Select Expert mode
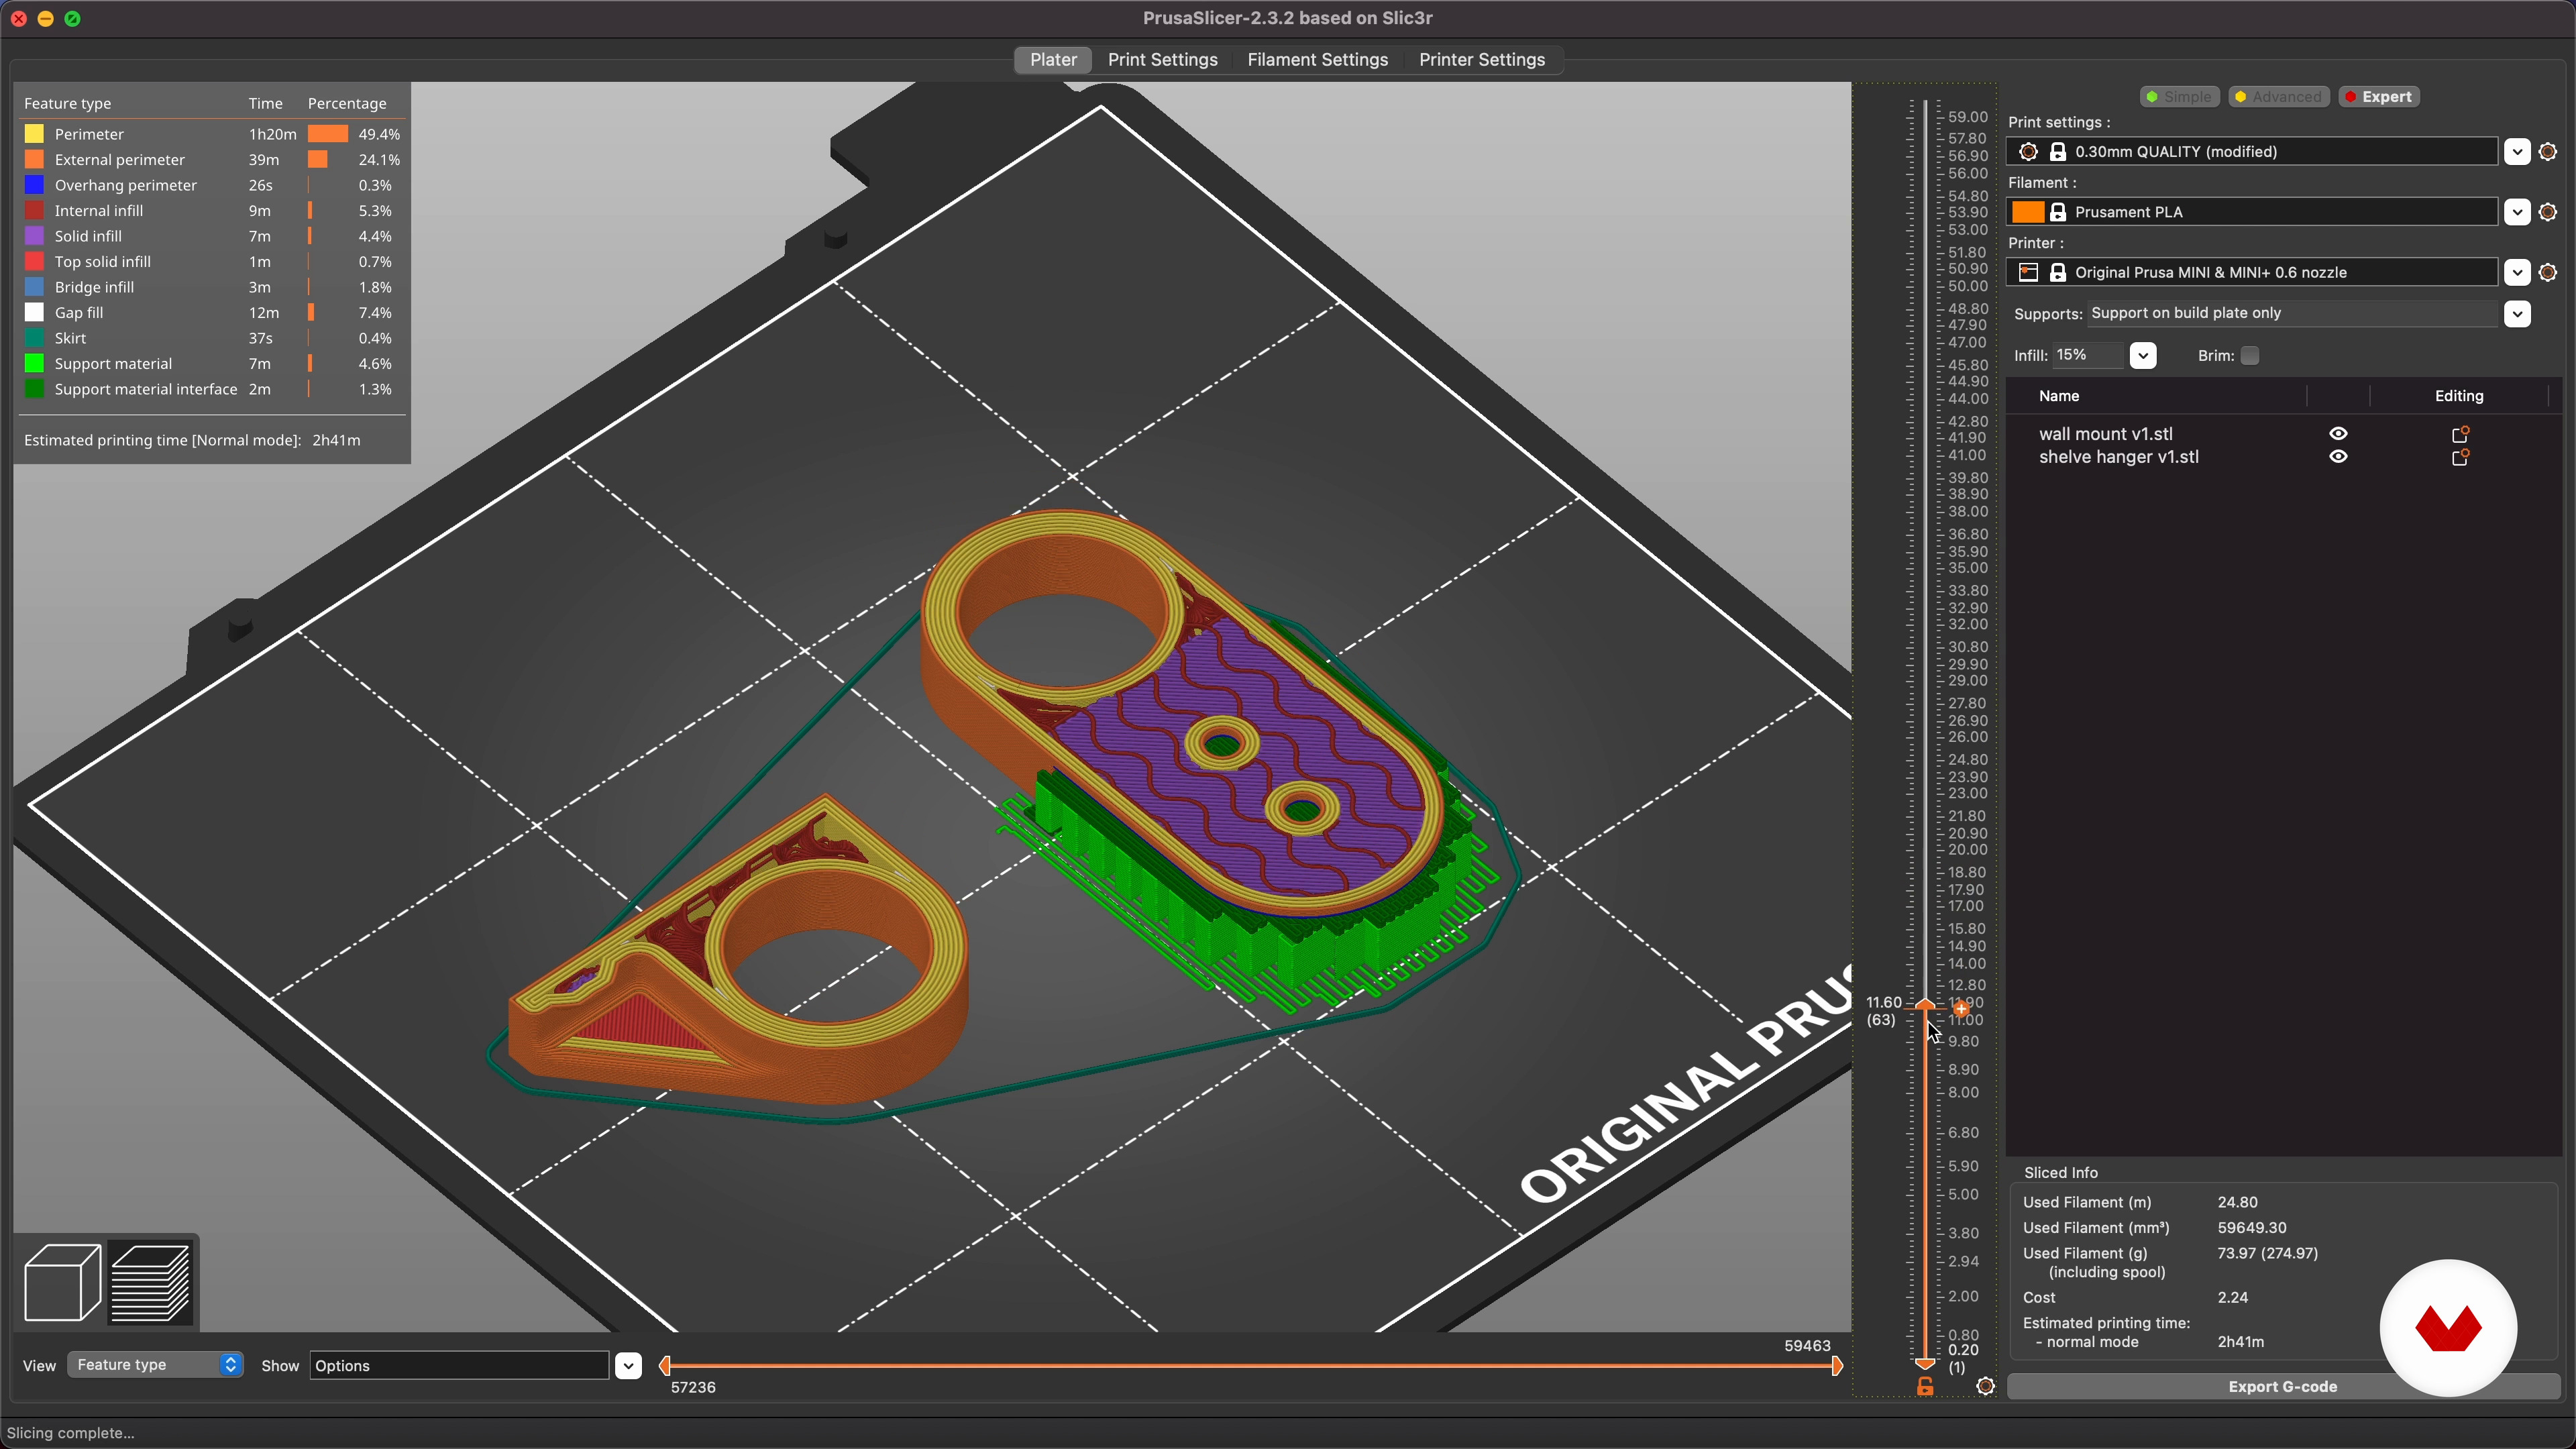2576x1449 pixels. [x=2378, y=97]
